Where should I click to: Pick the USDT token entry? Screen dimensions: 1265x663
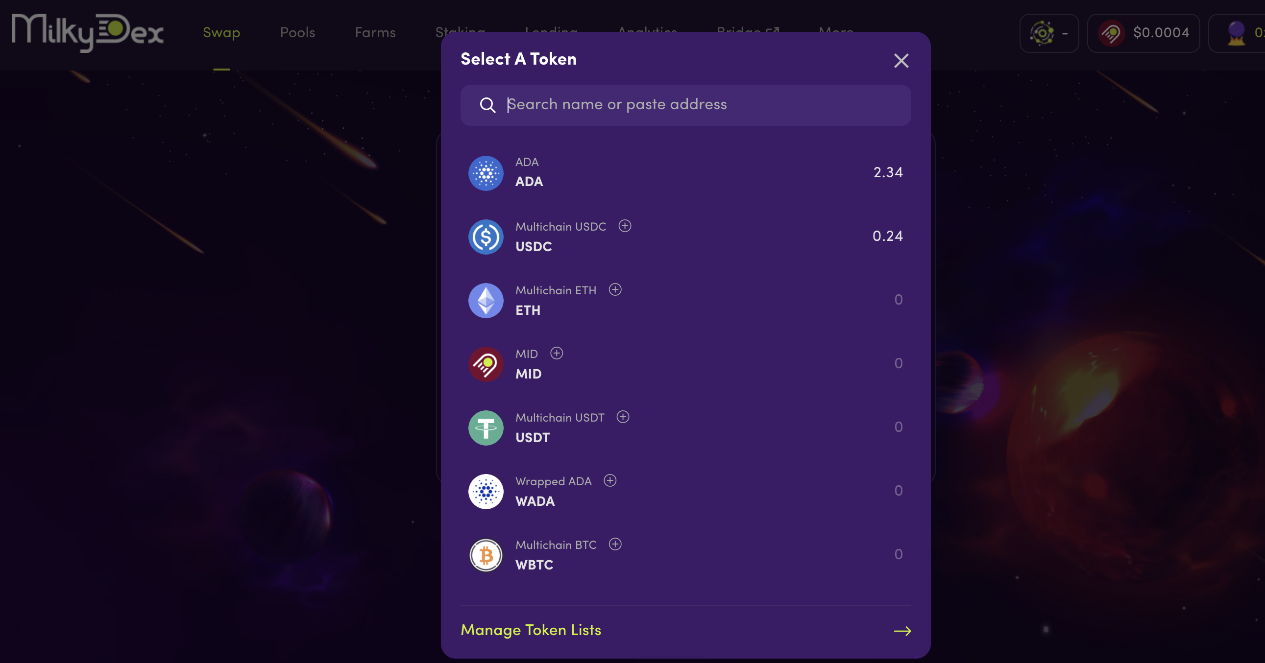click(685, 427)
